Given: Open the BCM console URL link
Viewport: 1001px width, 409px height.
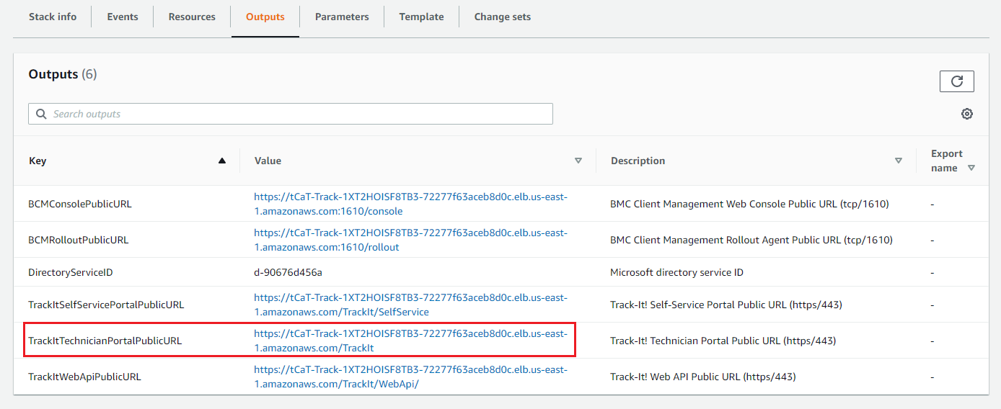Looking at the screenshot, I should pyautogui.click(x=411, y=204).
